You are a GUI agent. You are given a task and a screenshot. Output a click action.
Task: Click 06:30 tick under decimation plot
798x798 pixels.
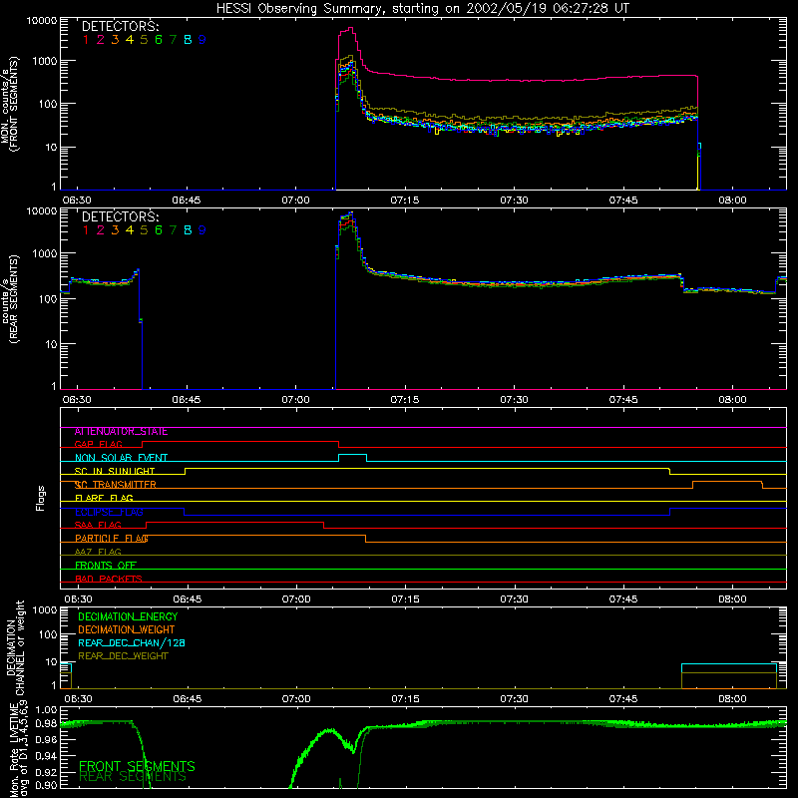coord(78,699)
